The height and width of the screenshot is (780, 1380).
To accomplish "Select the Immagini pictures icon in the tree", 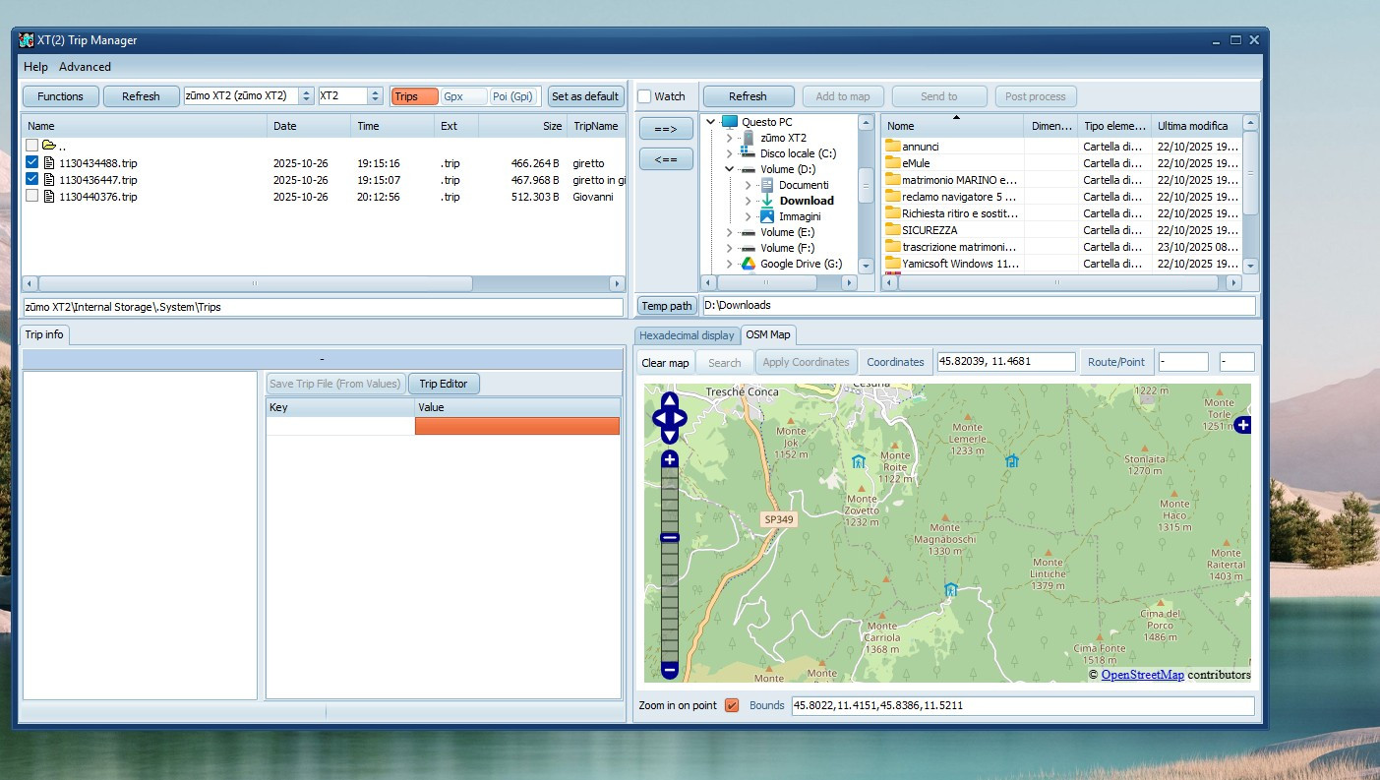I will click(x=767, y=216).
